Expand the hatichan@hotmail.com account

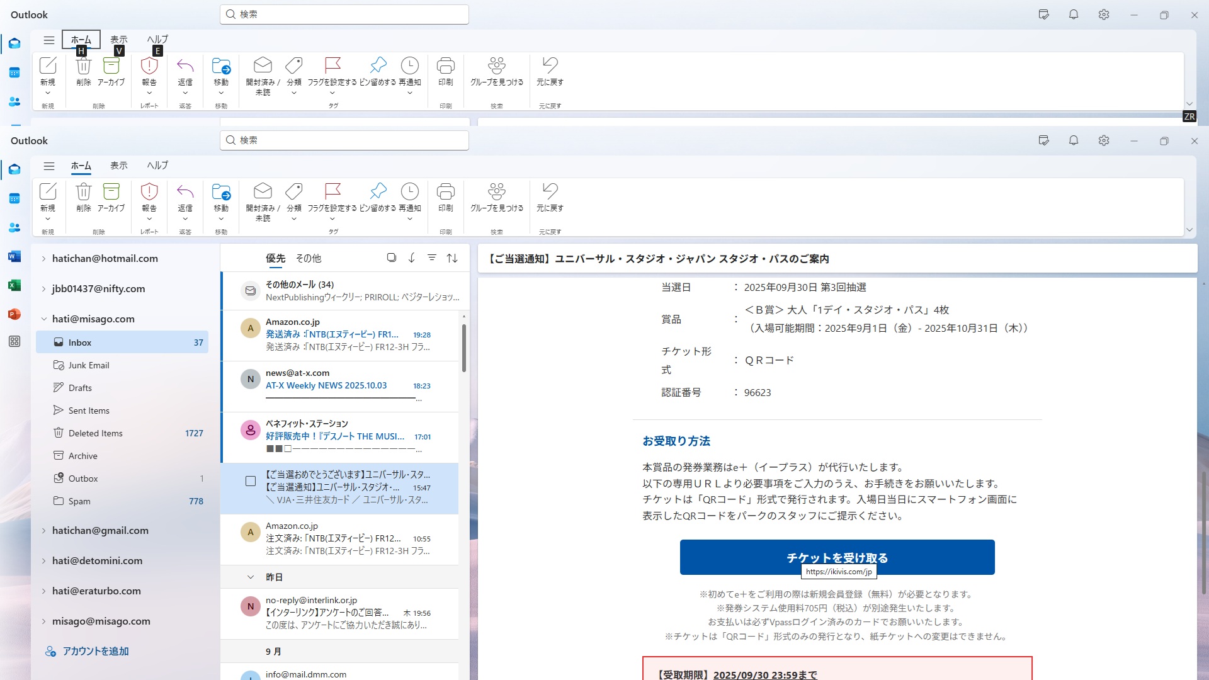43,259
